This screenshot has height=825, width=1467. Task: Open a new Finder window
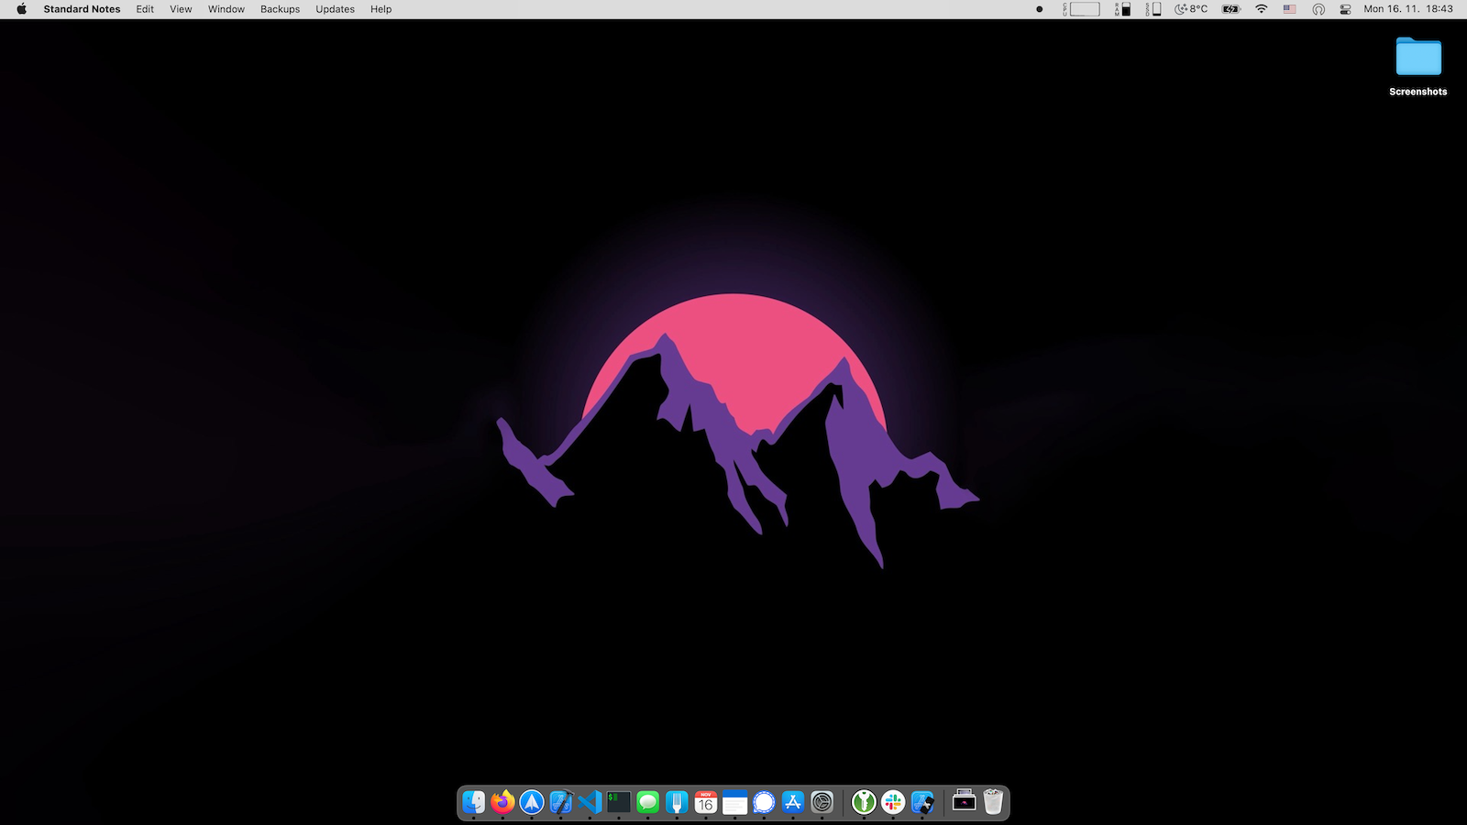[x=476, y=802]
